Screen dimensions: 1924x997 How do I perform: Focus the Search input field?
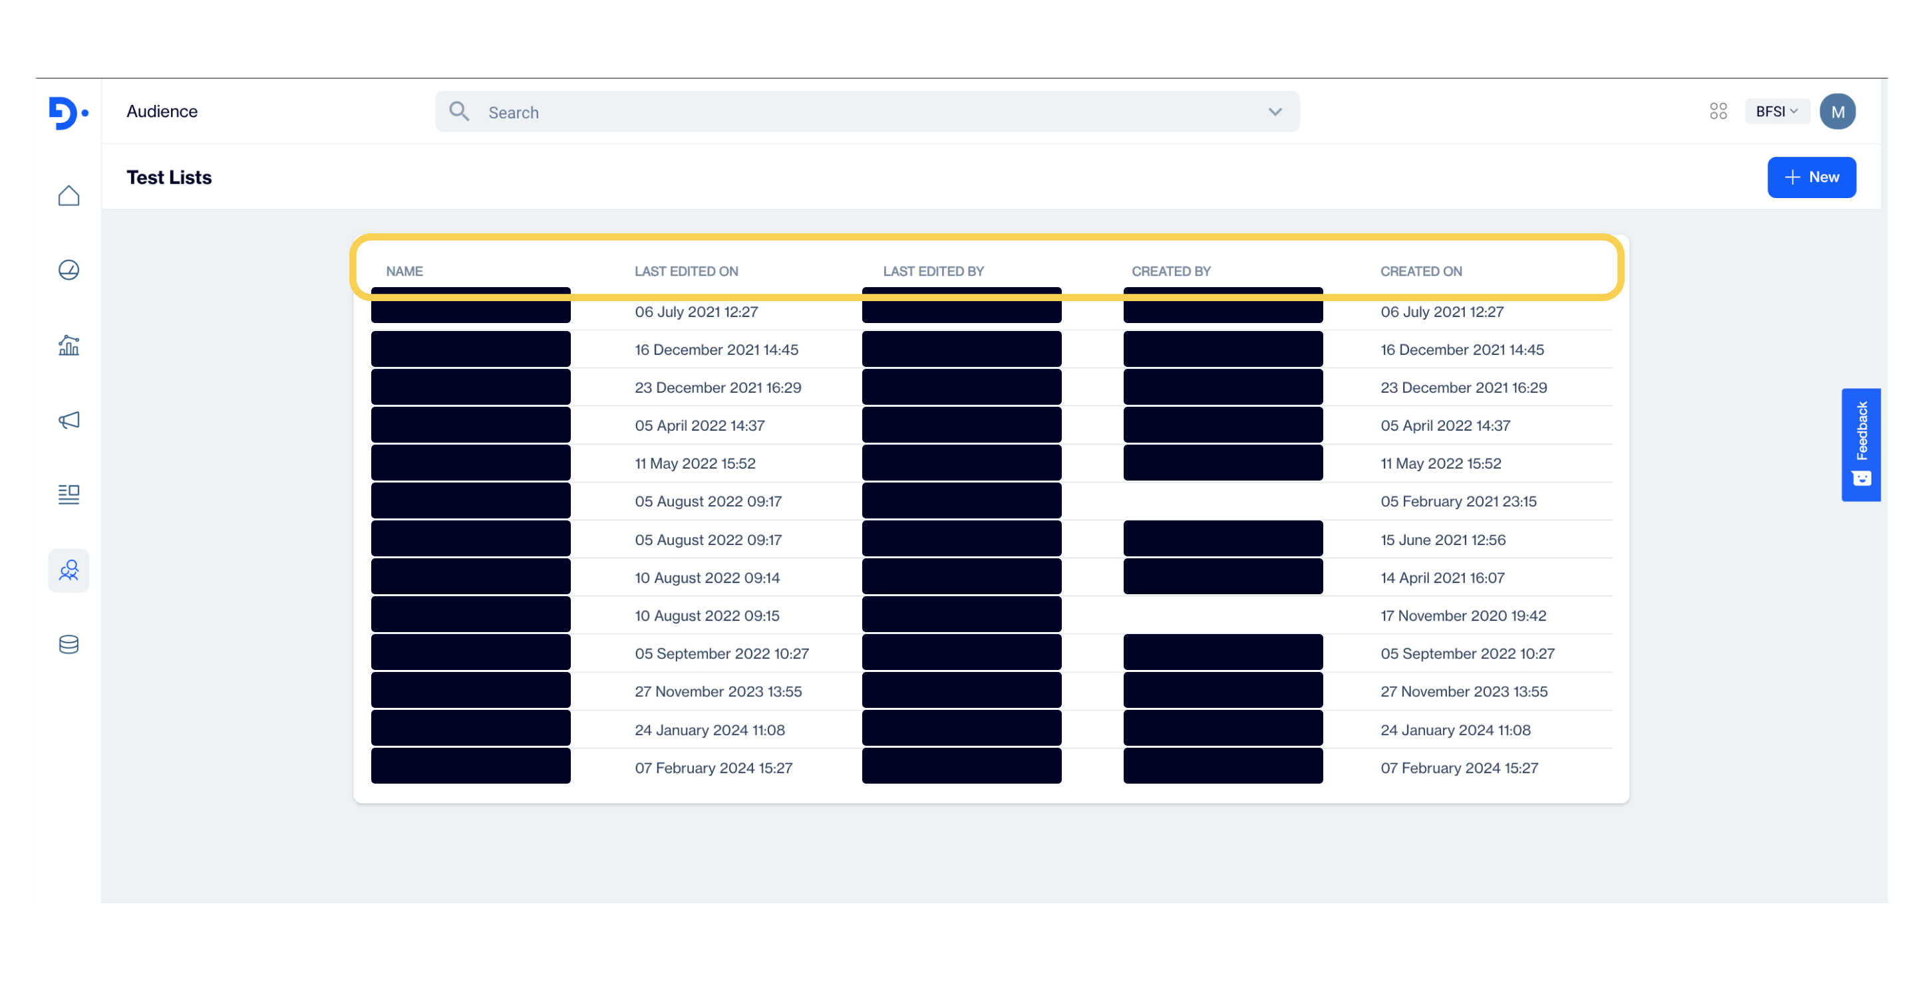866,112
